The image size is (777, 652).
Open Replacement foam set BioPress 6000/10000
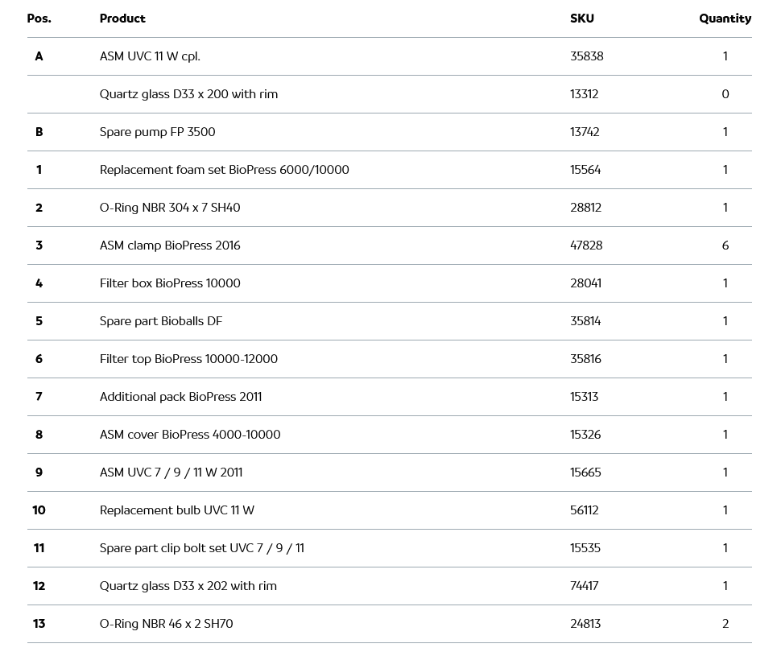pos(224,170)
